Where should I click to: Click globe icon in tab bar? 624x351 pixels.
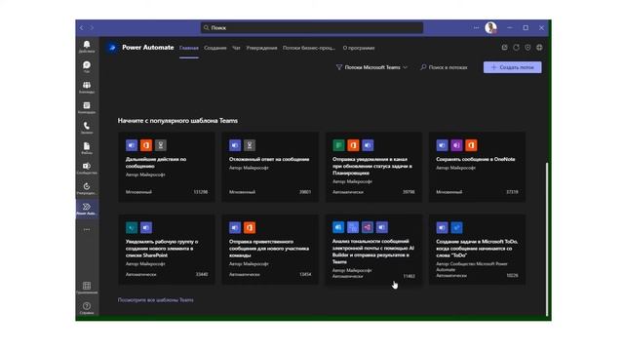(x=539, y=48)
